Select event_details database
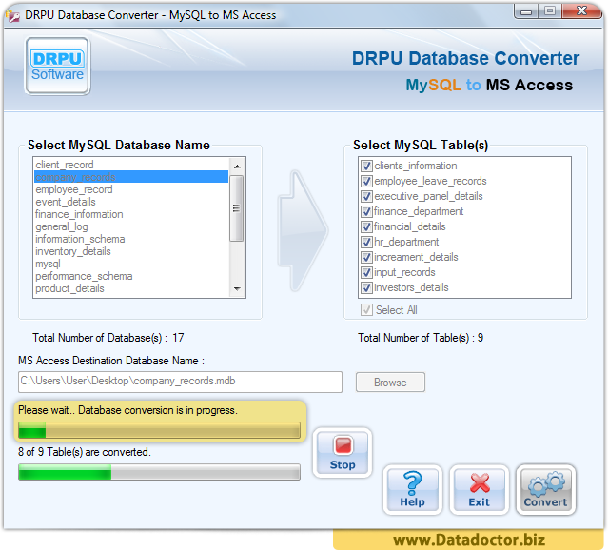 click(131, 202)
